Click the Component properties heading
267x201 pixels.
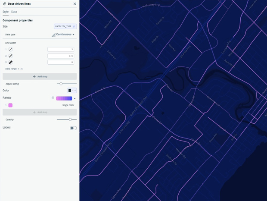coord(18,20)
